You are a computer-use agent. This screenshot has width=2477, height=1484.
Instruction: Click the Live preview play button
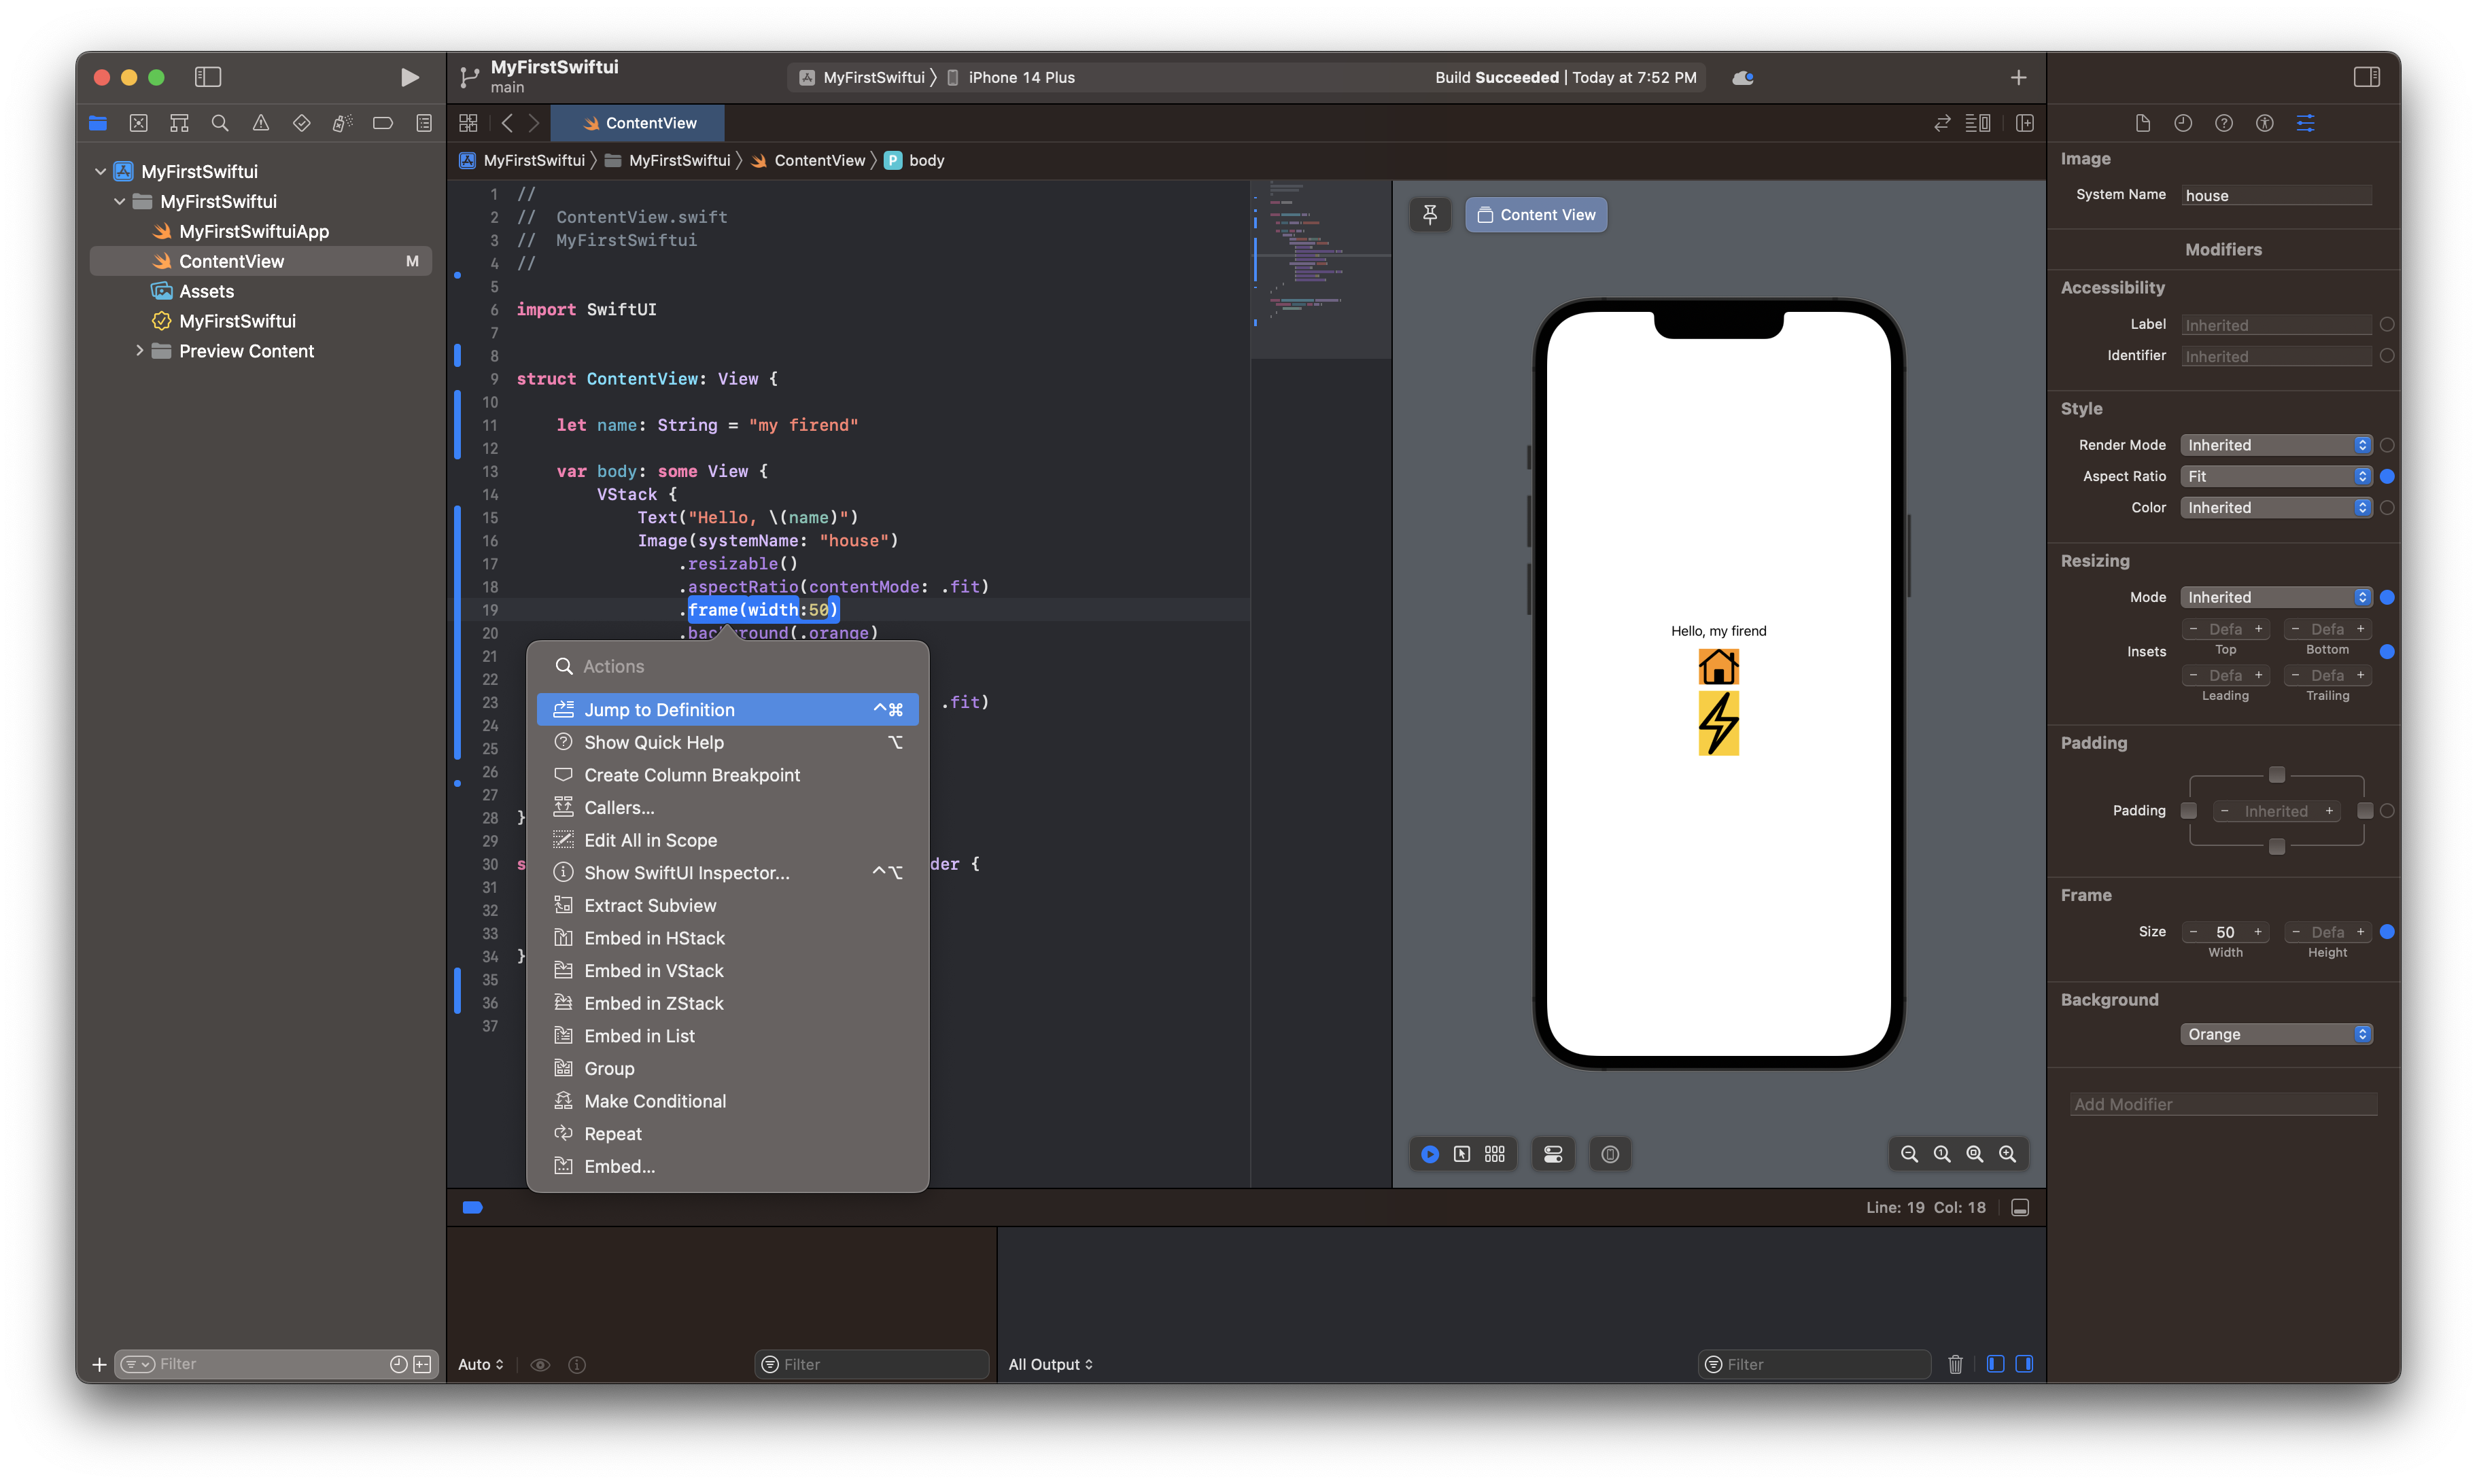tap(1430, 1154)
